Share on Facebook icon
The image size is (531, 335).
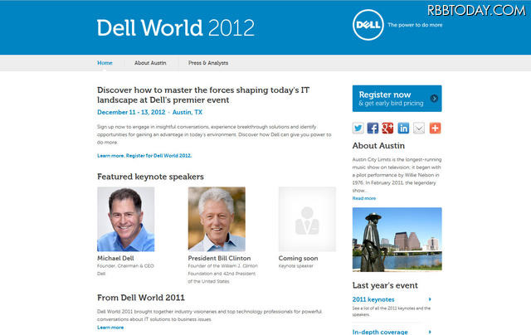(373, 129)
